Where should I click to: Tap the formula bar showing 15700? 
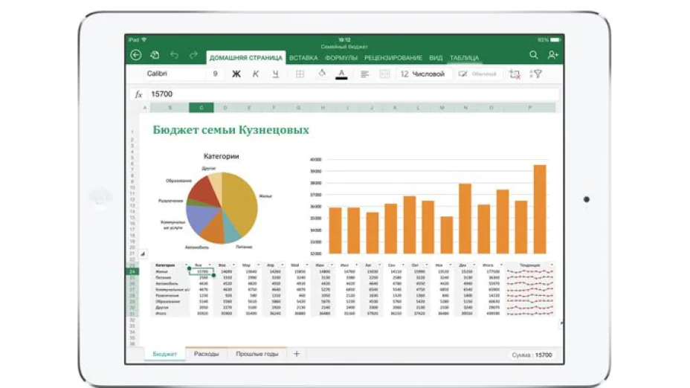pyautogui.click(x=354, y=94)
